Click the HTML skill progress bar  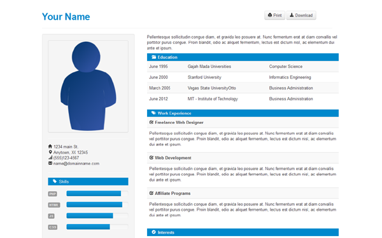97,204
